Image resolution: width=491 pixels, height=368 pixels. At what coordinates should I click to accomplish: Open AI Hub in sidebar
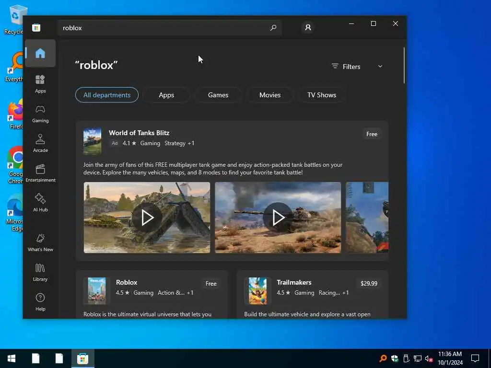pos(40,203)
